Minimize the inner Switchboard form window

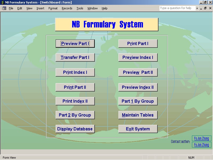pyautogui.click(x=201, y=8)
